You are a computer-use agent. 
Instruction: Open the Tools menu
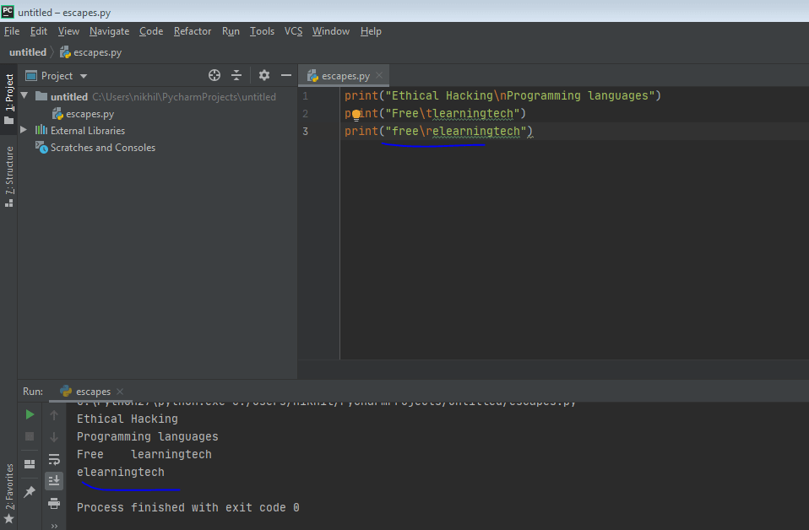[x=262, y=31]
